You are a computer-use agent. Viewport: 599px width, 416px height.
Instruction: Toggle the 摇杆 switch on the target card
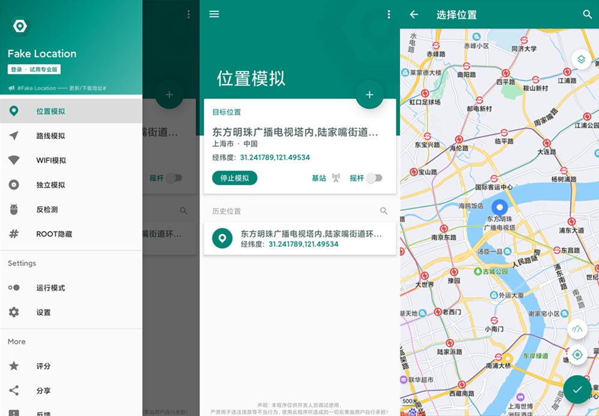click(374, 178)
